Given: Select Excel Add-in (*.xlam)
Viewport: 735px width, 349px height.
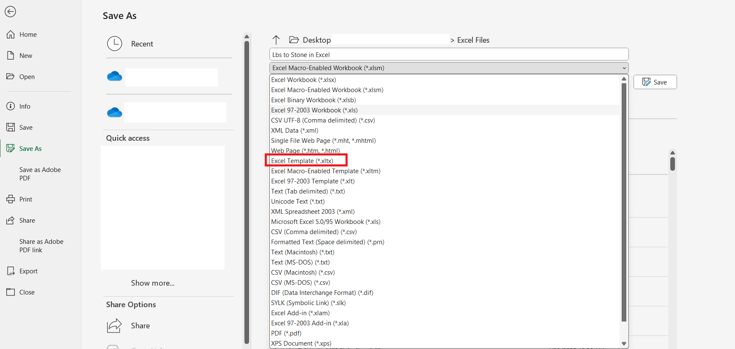Looking at the screenshot, I should pyautogui.click(x=445, y=313).
